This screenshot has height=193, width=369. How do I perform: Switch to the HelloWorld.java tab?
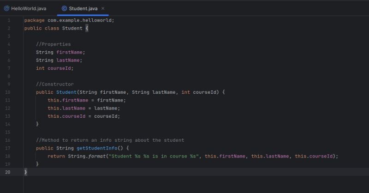tap(25, 8)
